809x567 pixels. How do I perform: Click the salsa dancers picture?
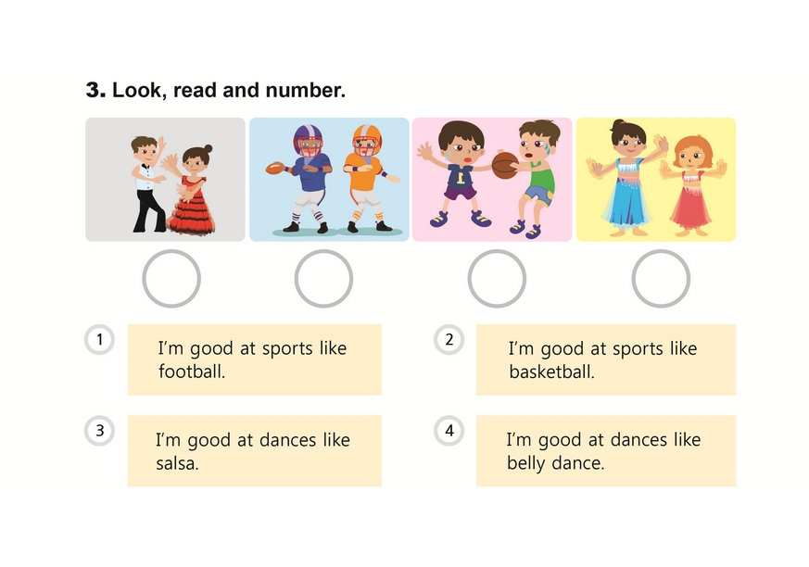(x=165, y=180)
